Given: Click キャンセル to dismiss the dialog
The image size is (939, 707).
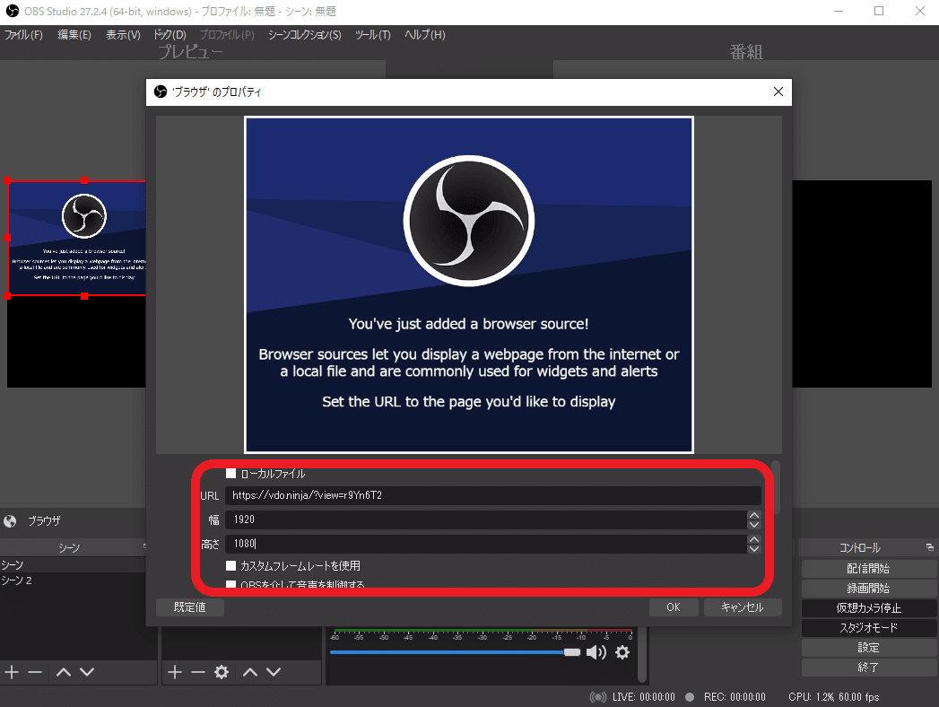Looking at the screenshot, I should (x=743, y=607).
